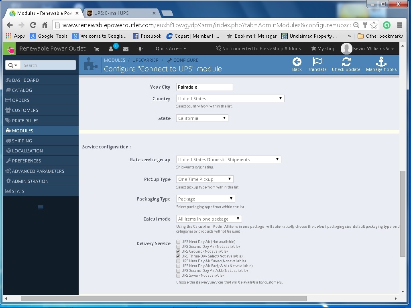
Task: Open Manage hooks anchor icon
Action: tap(381, 65)
